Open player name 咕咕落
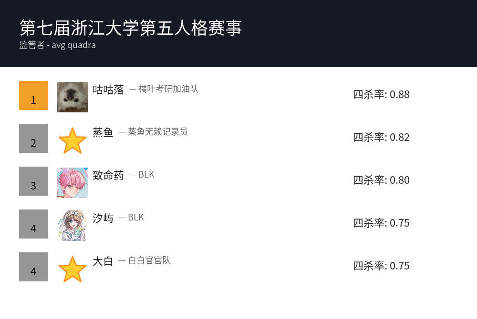This screenshot has height=319, width=477. (x=108, y=90)
